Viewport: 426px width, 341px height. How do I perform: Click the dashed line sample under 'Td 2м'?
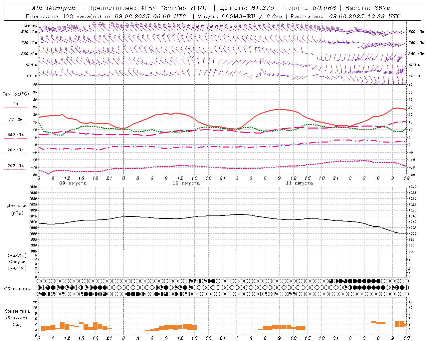(x=15, y=123)
